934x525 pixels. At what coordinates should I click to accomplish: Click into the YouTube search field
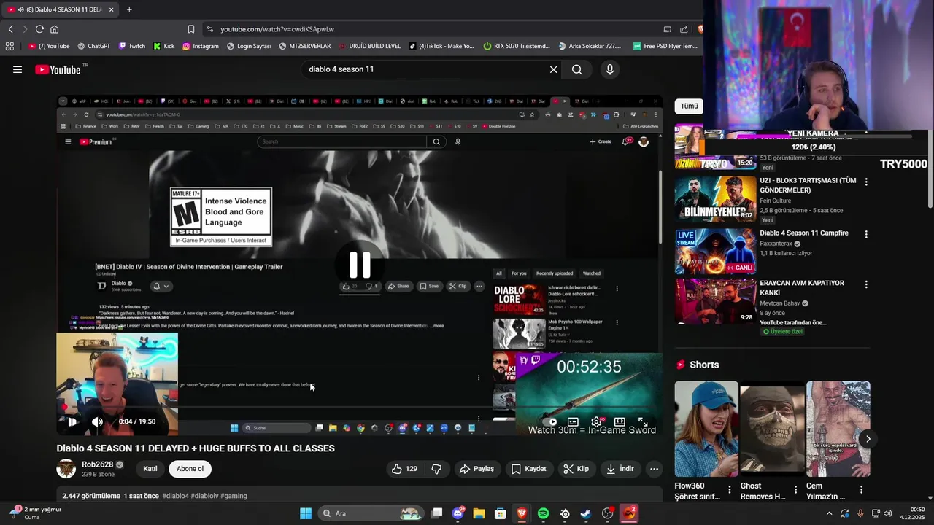click(423, 69)
